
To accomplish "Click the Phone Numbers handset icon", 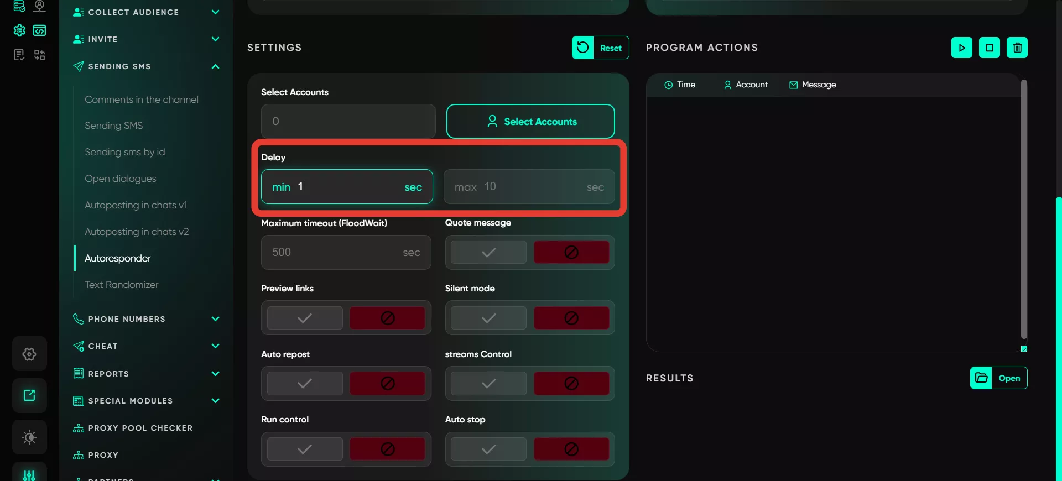I will point(79,319).
